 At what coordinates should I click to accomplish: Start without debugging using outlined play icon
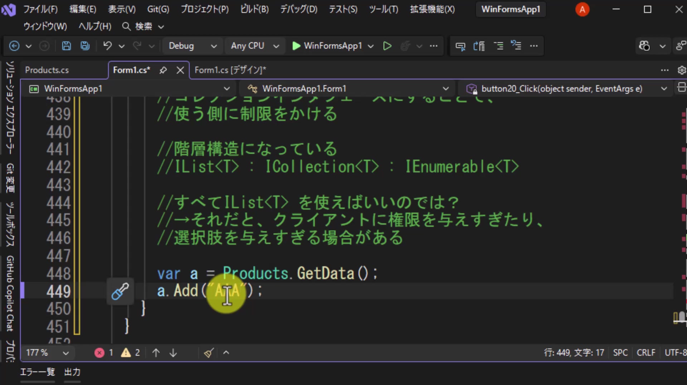pyautogui.click(x=387, y=46)
